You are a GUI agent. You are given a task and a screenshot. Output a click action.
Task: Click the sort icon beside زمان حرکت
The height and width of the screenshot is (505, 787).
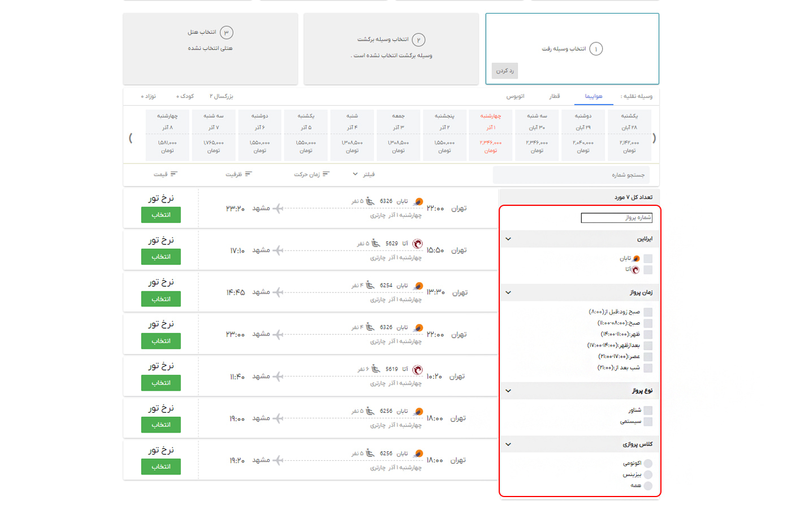click(326, 174)
